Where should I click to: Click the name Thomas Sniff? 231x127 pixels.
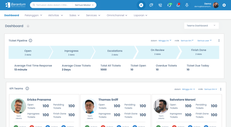pos(108,100)
